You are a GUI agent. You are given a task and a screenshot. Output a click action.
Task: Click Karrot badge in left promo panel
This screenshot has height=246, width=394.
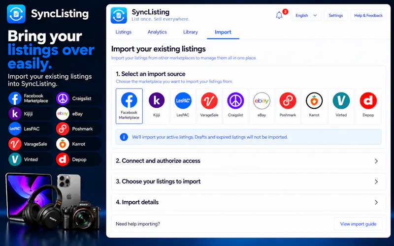pos(78,144)
